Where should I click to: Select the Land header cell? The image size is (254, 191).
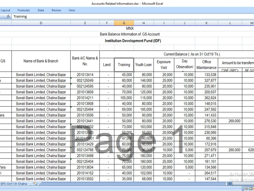(x=107, y=65)
